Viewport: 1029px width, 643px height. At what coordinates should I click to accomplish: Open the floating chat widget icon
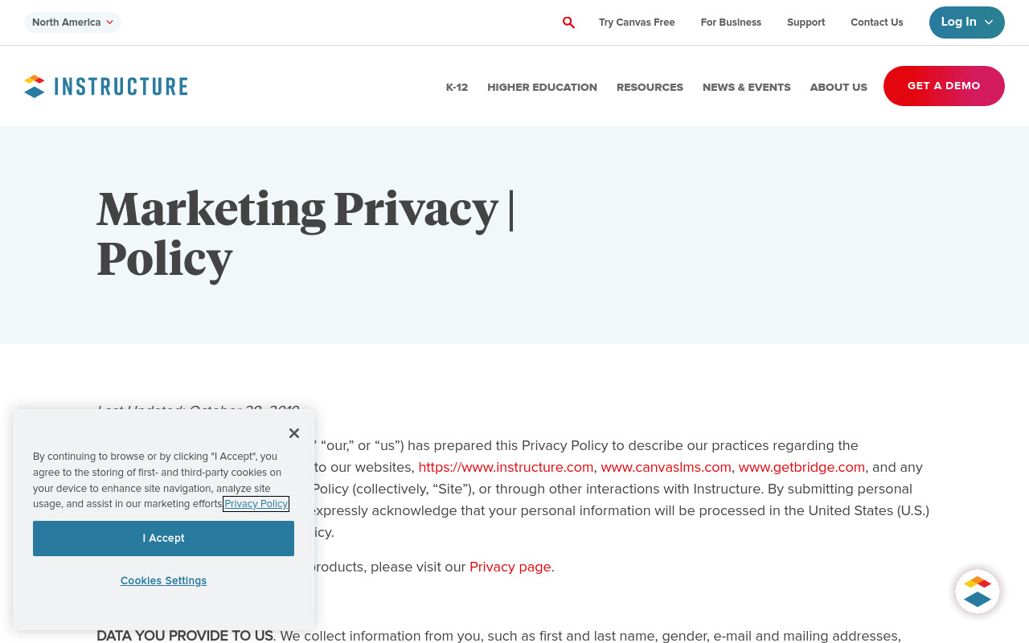(978, 592)
